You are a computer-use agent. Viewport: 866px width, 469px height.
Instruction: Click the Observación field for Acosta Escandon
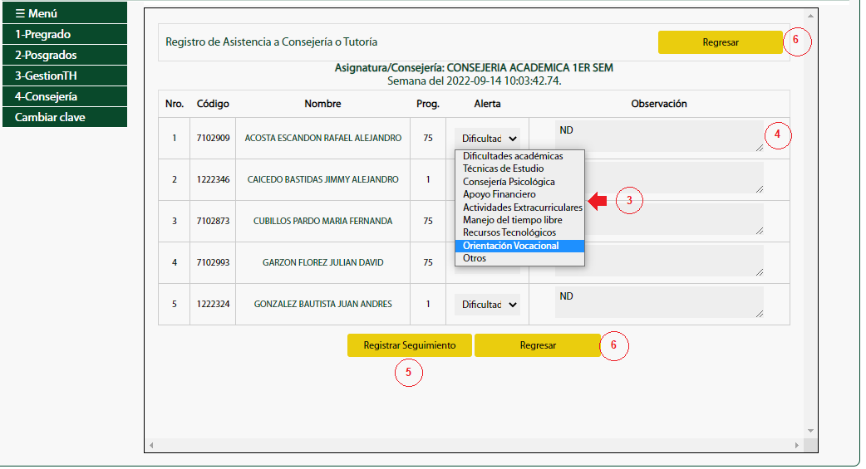[x=659, y=136]
